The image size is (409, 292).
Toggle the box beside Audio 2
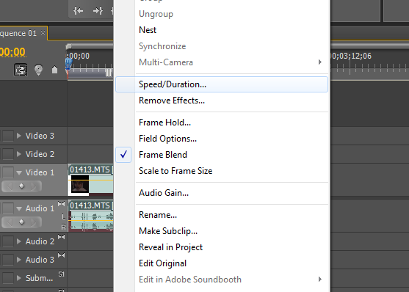[x=8, y=241]
